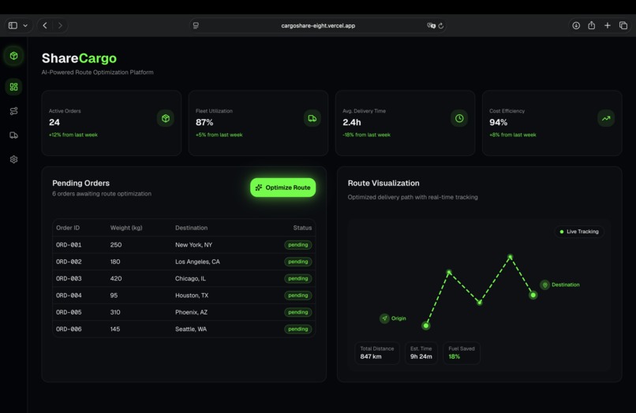This screenshot has width=636, height=413.
Task: Click the Weight (kg) column header
Action: 126,228
